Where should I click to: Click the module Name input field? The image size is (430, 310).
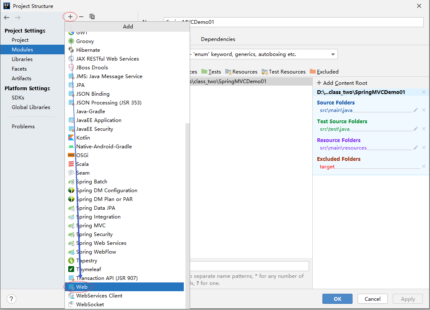(x=294, y=22)
